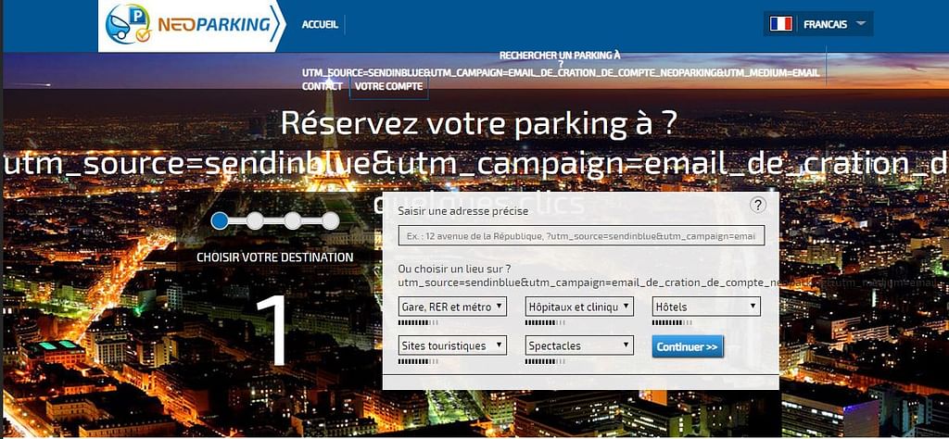The height and width of the screenshot is (439, 949).
Task: Click the third step circle in progress bar
Action: coord(293,220)
